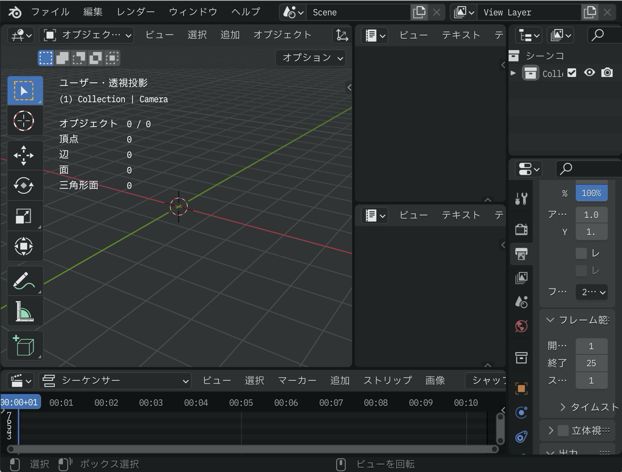Open the Render menu
This screenshot has width=622, height=472.
(x=136, y=12)
